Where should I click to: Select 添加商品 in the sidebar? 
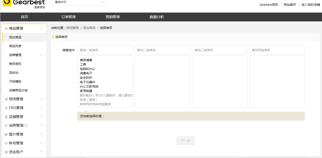point(24,37)
